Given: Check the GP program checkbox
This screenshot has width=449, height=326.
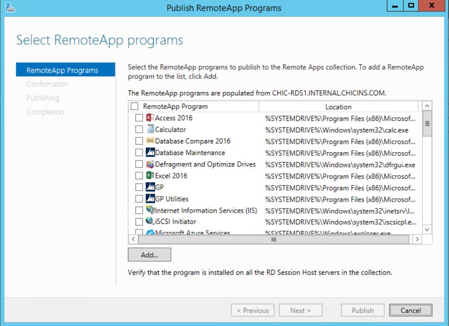Looking at the screenshot, I should [139, 187].
